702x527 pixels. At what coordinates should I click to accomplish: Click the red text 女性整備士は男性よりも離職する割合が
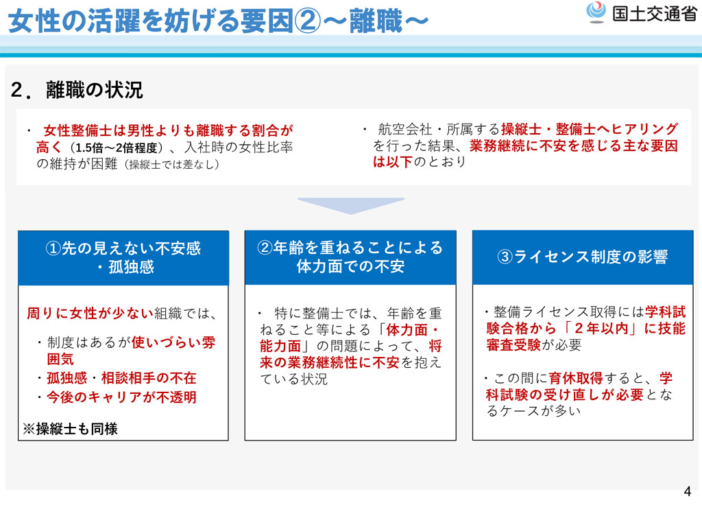(x=168, y=130)
